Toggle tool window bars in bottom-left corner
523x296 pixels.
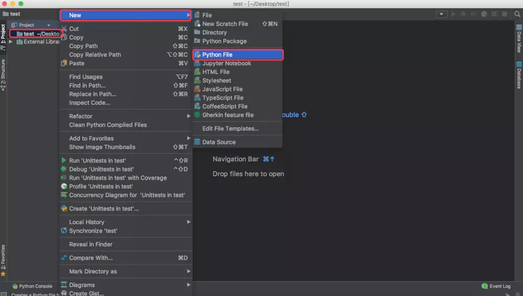click(x=4, y=294)
